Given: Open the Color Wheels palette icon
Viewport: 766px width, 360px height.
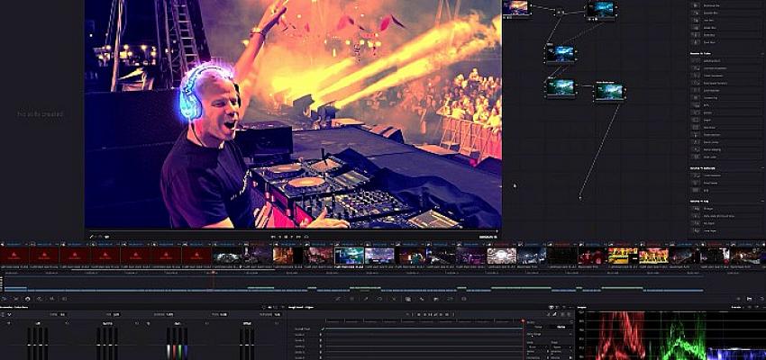Looking at the screenshot, I should (27, 298).
